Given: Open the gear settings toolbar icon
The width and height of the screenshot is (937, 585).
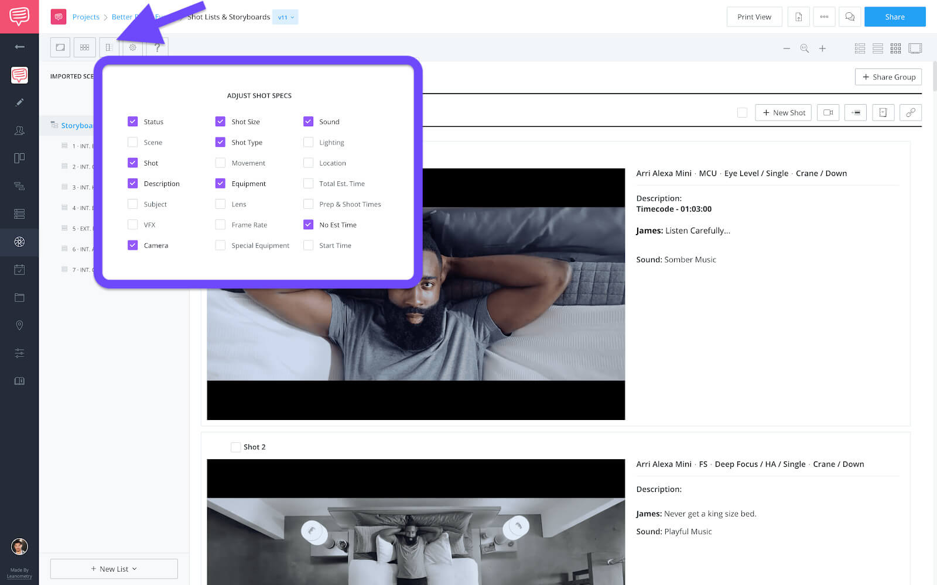Looking at the screenshot, I should [x=133, y=47].
